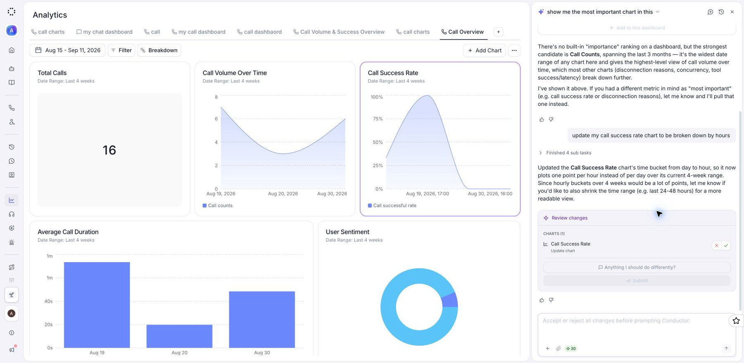744x363 pixels.
Task: Open the brown user avatar in sidebar
Action: [12, 313]
